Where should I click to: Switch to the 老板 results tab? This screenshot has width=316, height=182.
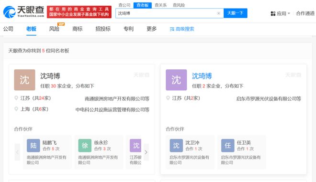(31, 29)
